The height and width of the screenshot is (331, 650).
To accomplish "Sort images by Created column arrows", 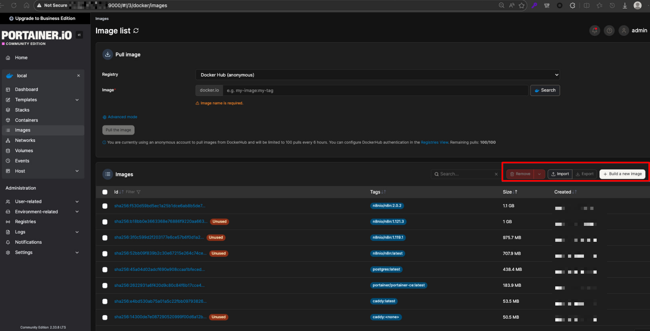I will [x=574, y=192].
